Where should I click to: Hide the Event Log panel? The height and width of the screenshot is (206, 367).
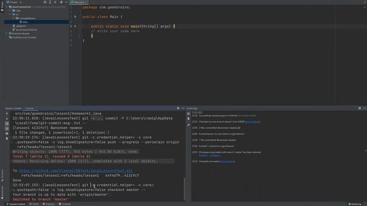[x=365, y=108]
